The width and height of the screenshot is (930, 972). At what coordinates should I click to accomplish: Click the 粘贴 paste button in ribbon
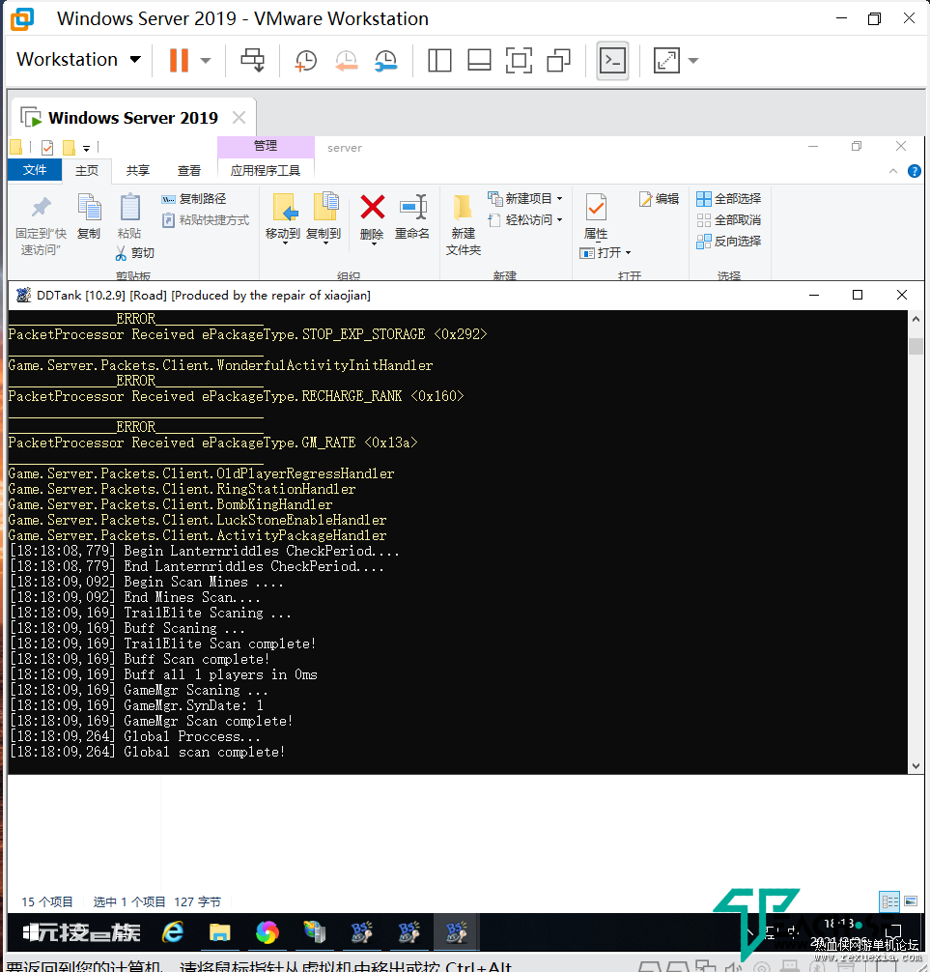128,215
